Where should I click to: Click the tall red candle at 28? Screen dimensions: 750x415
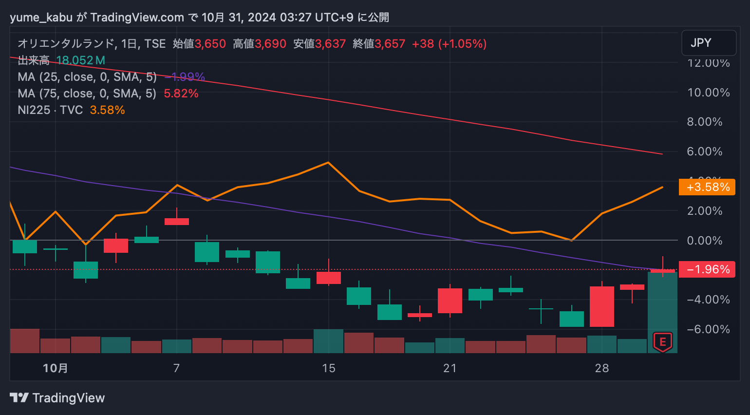[x=602, y=306]
